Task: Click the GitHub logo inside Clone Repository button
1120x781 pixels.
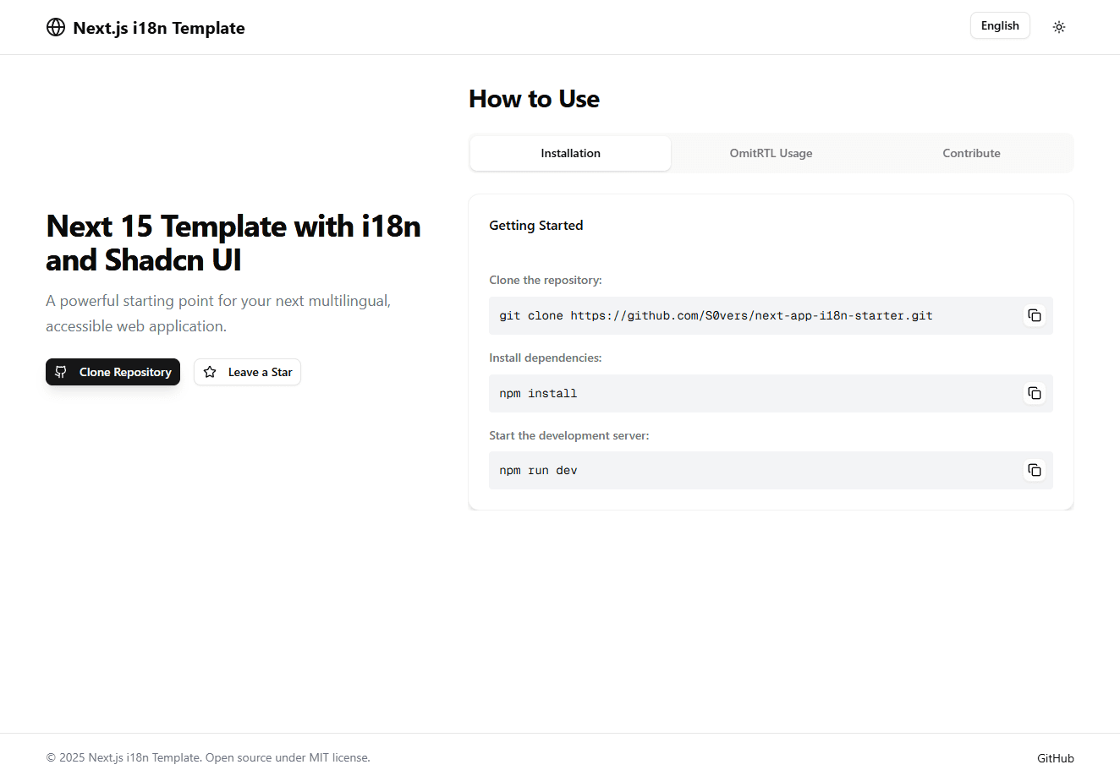Action: click(x=61, y=372)
